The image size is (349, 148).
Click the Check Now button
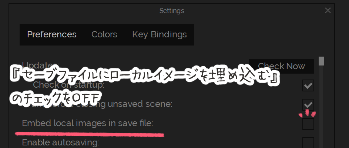tap(281, 66)
